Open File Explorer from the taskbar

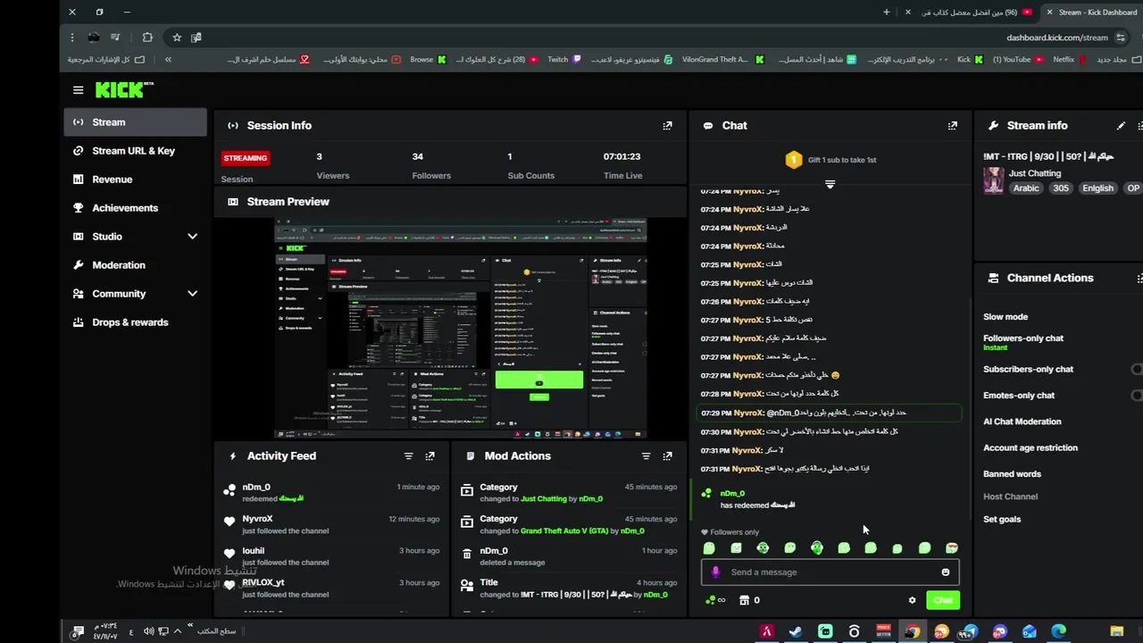pyautogui.click(x=1116, y=631)
